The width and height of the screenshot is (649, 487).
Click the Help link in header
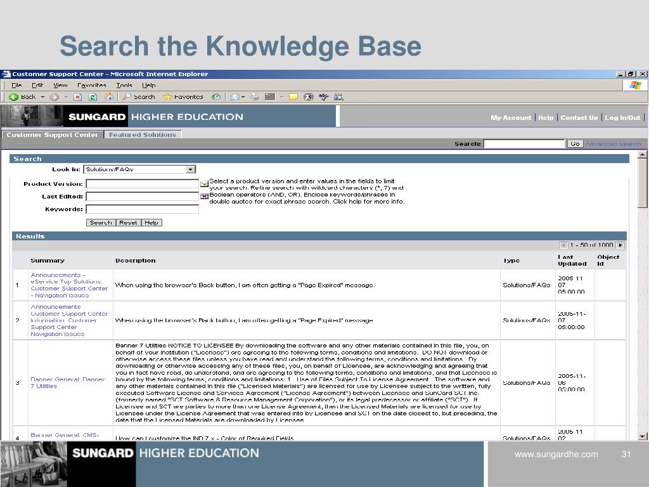(546, 117)
